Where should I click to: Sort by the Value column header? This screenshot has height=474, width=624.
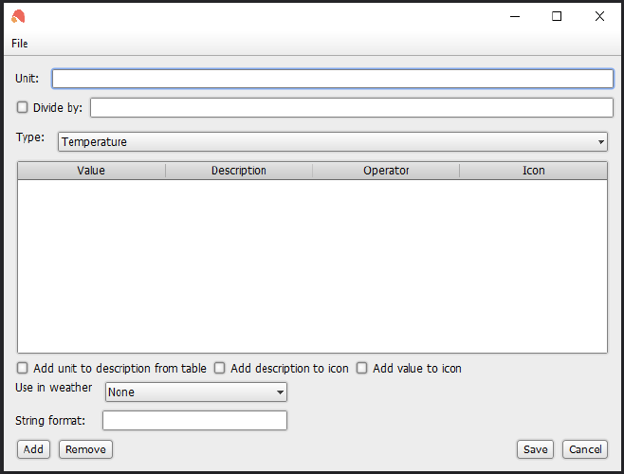click(x=91, y=171)
